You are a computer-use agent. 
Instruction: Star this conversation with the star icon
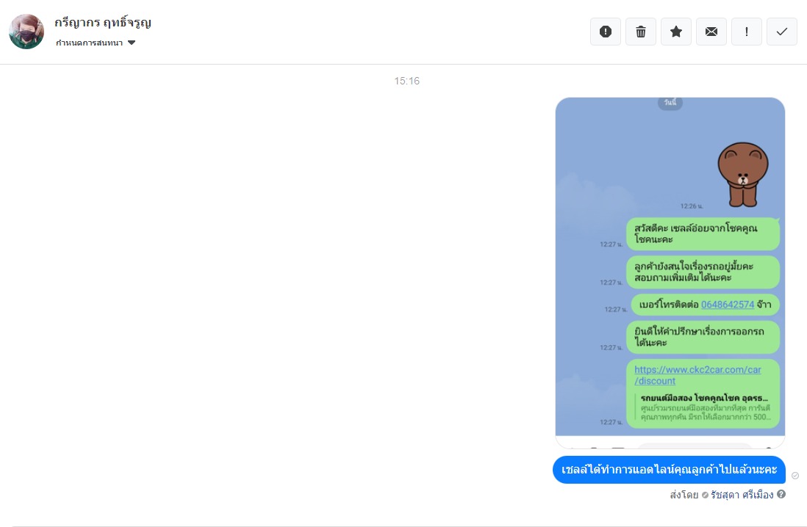[x=675, y=32]
